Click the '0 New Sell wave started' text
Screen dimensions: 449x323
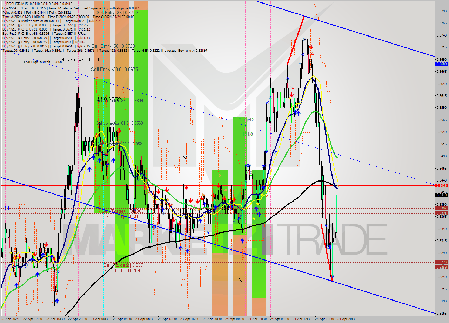[79, 60]
